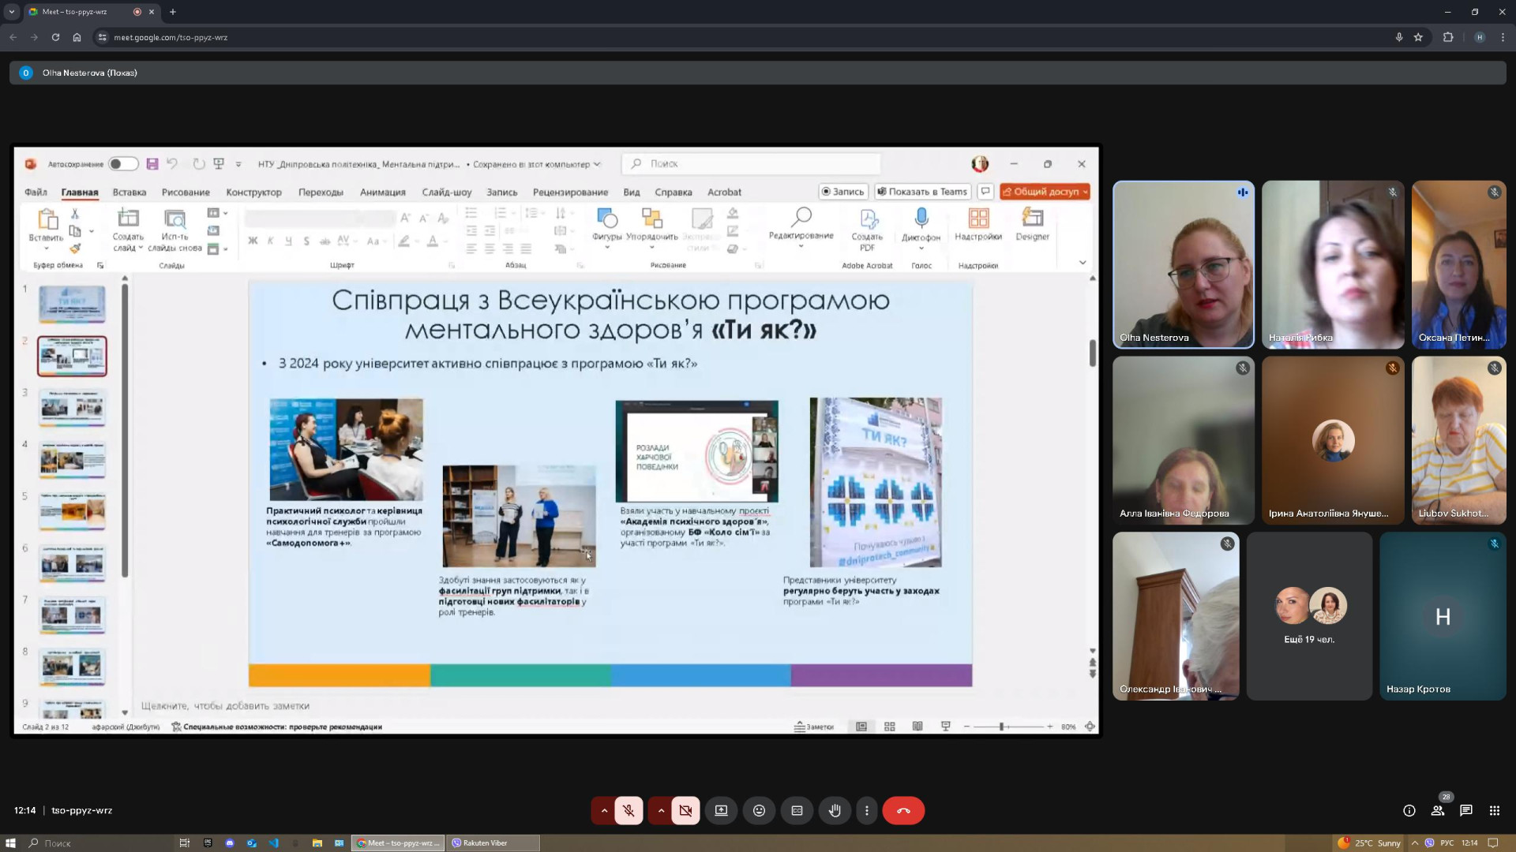This screenshot has height=852, width=1516.
Task: Click the three-dot more options button
Action: tap(866, 810)
